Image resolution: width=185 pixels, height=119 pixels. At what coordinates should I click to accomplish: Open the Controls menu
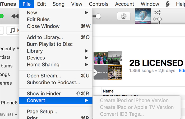(x=99, y=4)
